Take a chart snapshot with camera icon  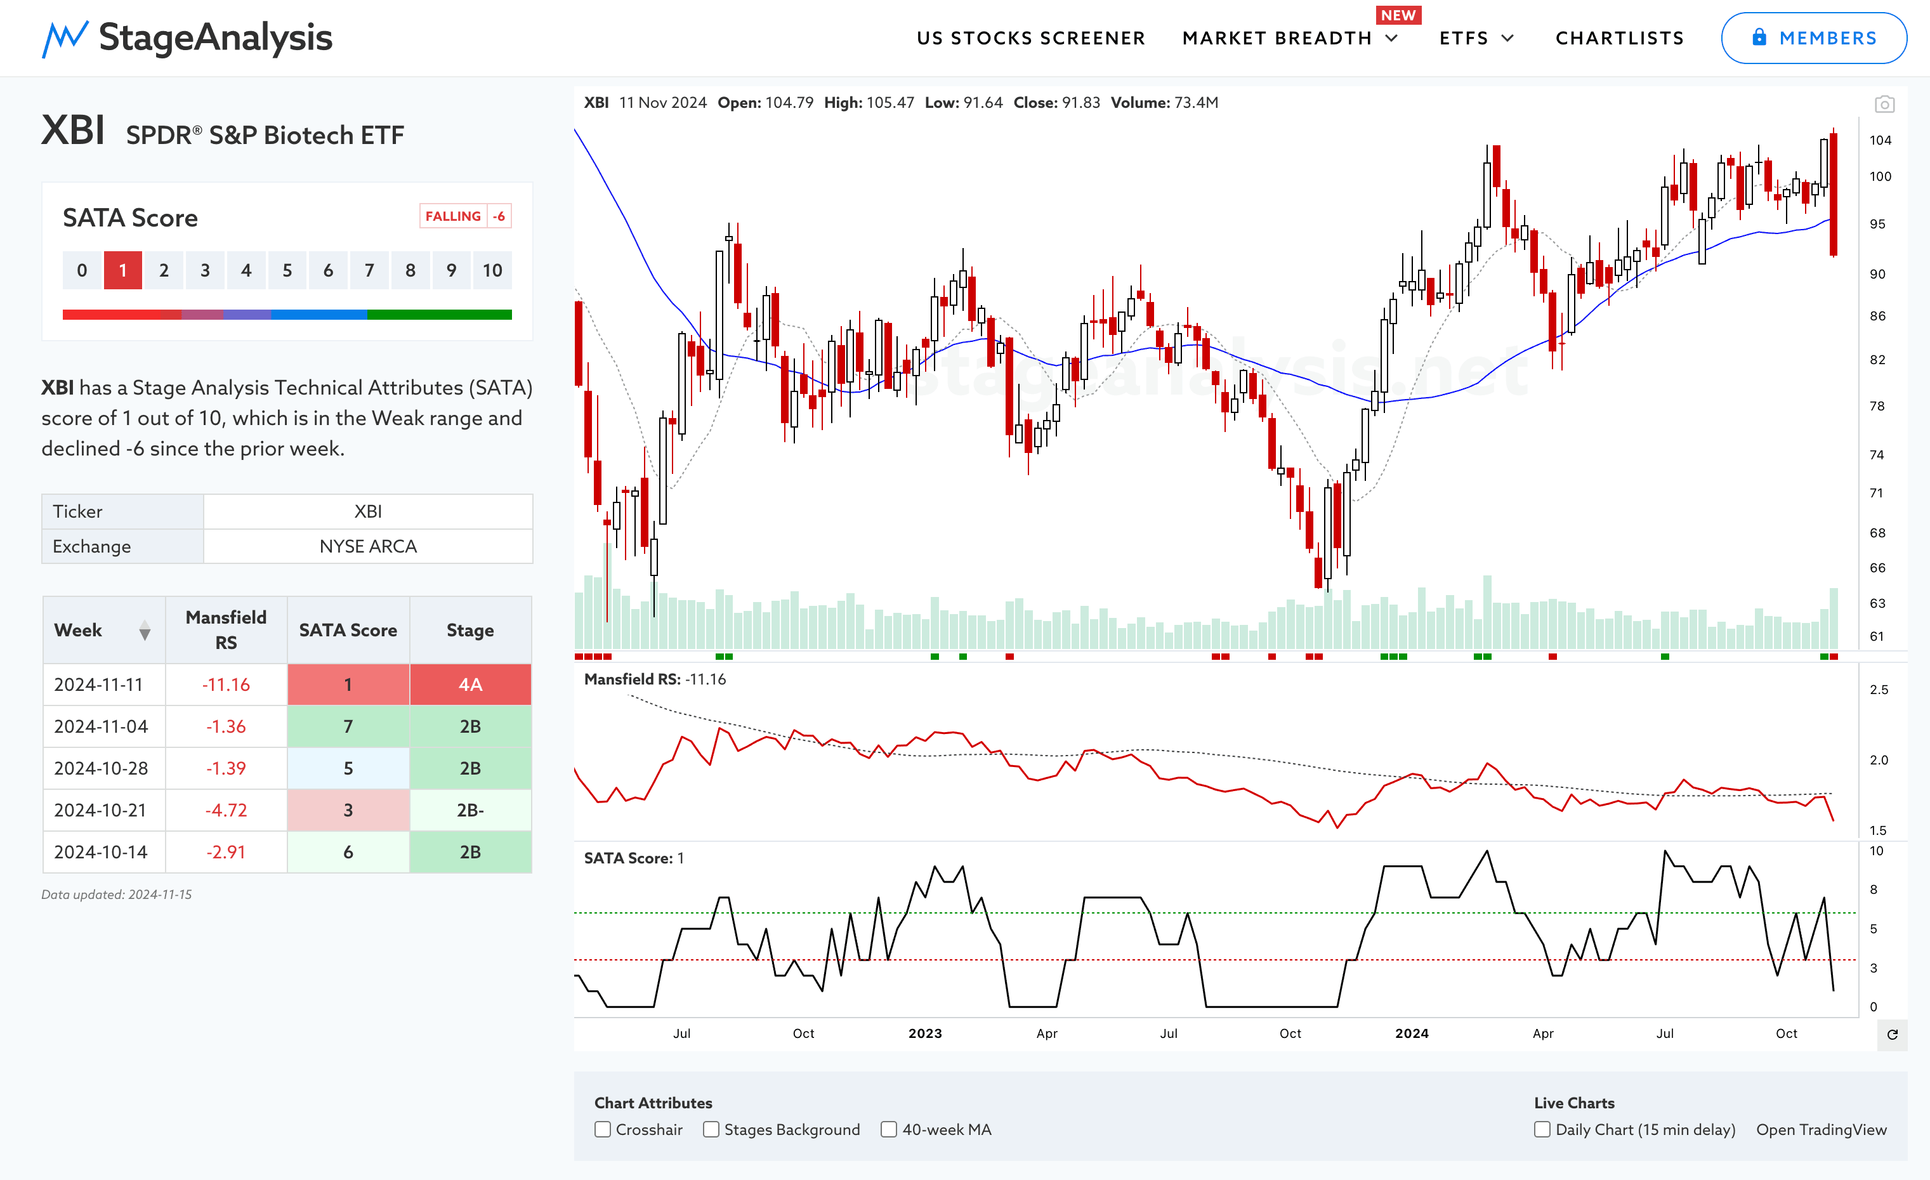(x=1884, y=104)
